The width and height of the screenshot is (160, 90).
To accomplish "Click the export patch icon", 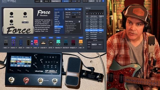I will pos(98,14).
